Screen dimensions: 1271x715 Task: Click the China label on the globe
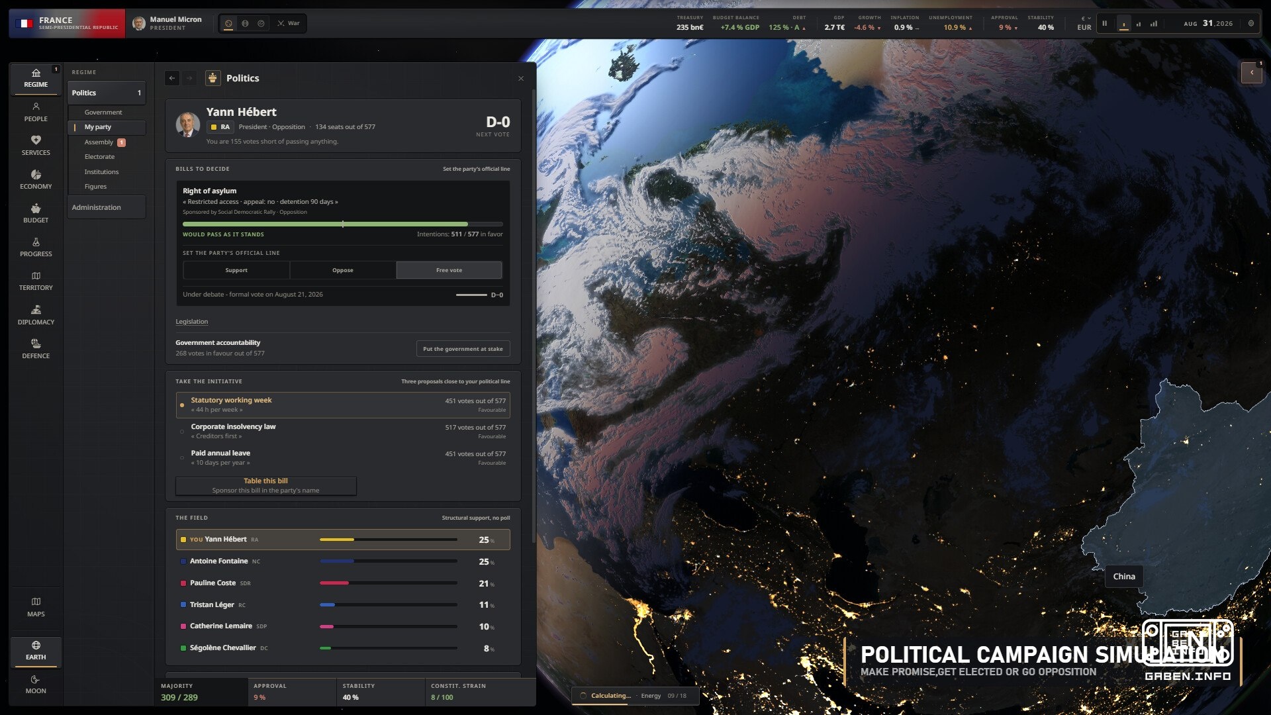(1124, 577)
